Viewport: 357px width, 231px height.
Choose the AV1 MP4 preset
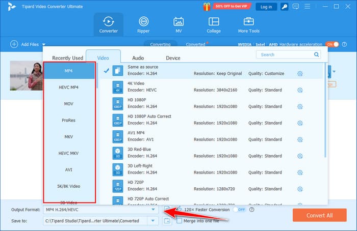212,136
